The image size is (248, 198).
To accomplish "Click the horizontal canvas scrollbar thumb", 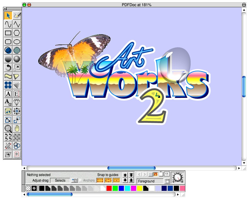I will pos(131,168).
